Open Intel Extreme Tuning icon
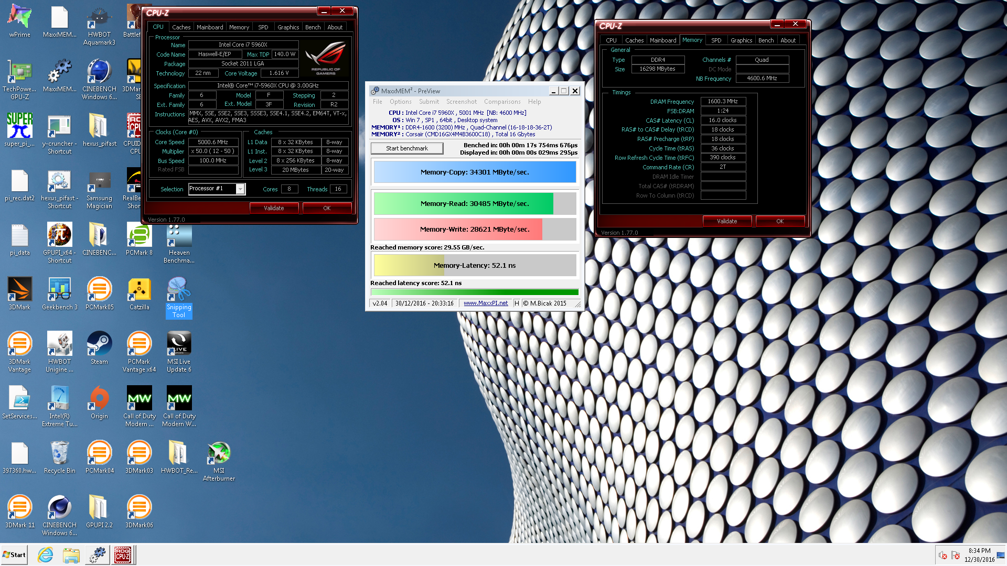The height and width of the screenshot is (566, 1007). point(59,406)
